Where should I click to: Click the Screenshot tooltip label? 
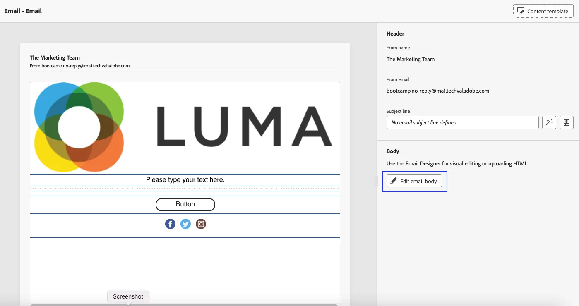128,296
